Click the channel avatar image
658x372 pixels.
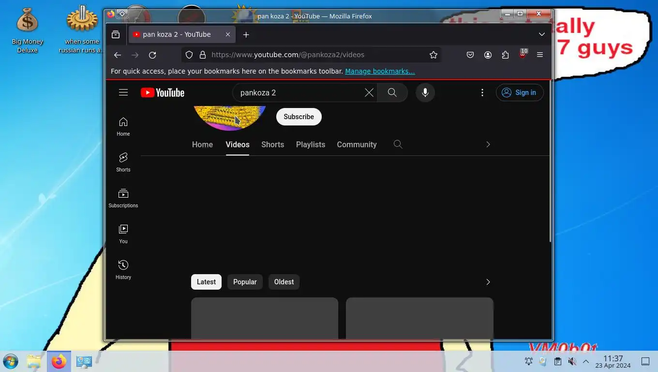coord(229,118)
